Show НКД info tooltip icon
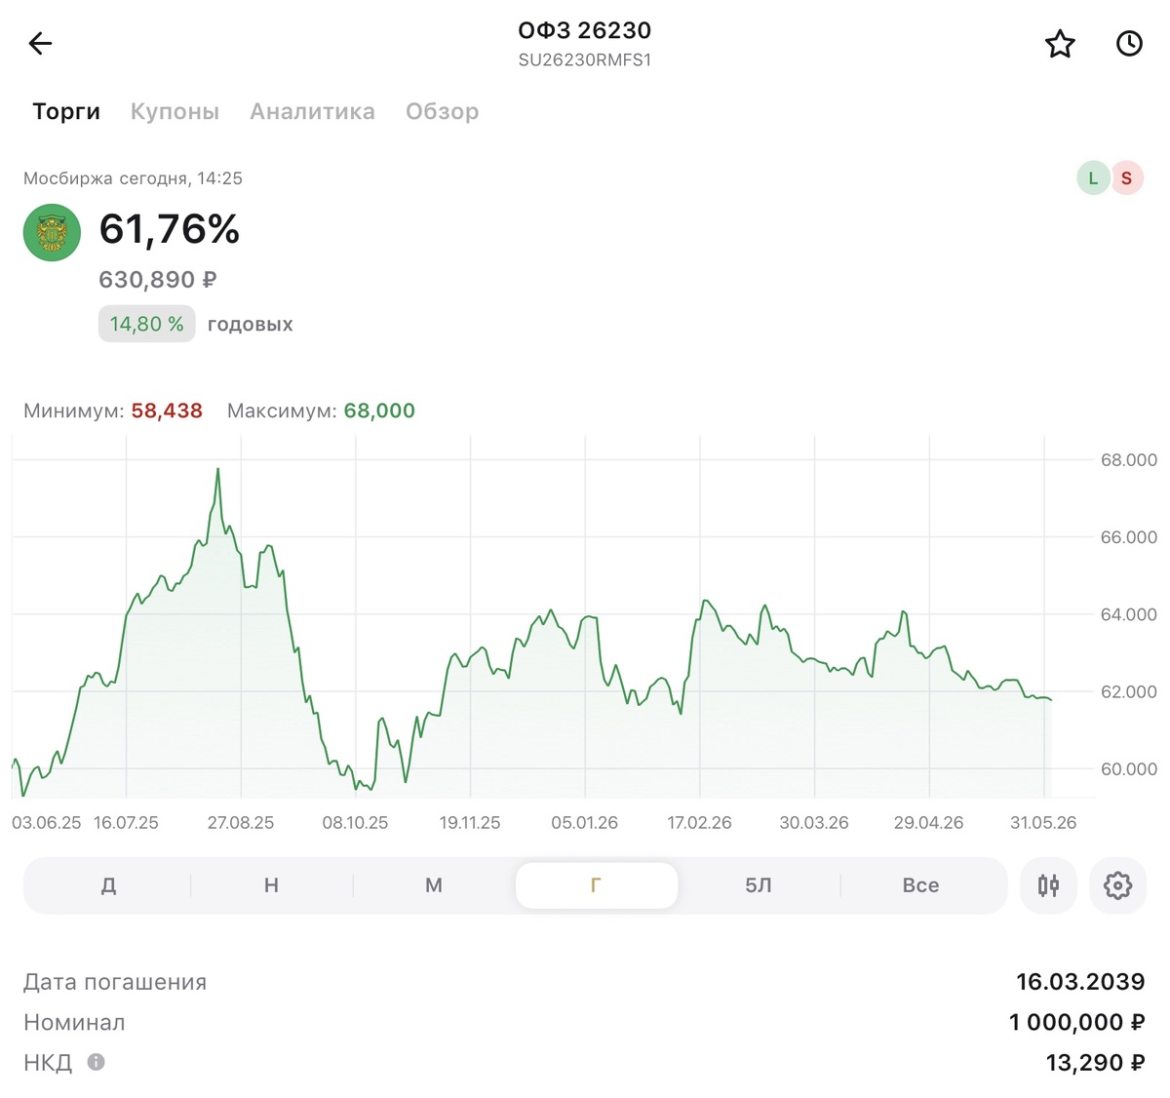The image size is (1170, 1098). coord(96,1062)
